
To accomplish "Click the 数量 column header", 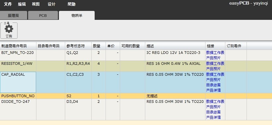I will pos(99,46).
